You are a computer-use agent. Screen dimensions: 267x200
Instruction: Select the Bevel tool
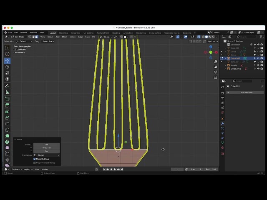[x=7, y=117]
